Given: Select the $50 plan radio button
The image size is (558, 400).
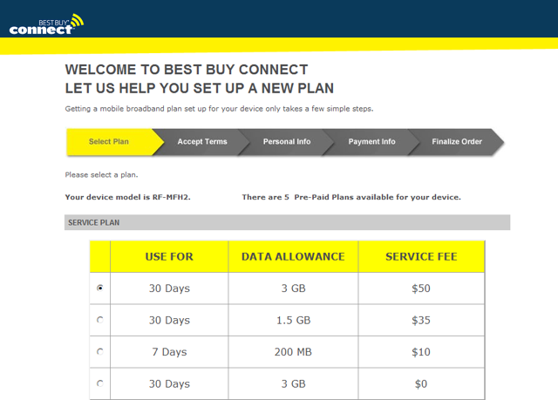Looking at the screenshot, I should (x=100, y=288).
